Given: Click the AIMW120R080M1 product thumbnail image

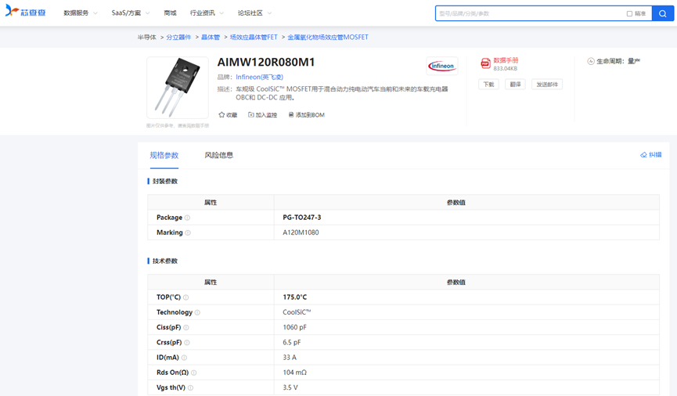Looking at the screenshot, I should (x=178, y=88).
